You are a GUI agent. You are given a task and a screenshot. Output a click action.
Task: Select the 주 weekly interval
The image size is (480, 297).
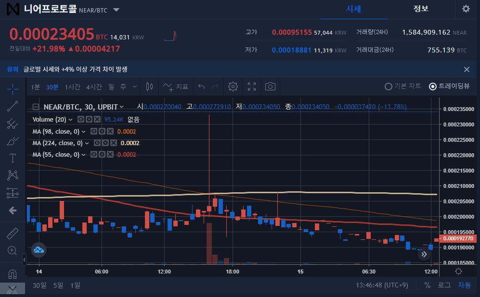(x=123, y=87)
